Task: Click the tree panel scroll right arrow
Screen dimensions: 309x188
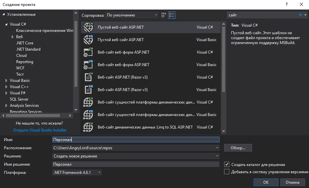Action: (x=70, y=116)
